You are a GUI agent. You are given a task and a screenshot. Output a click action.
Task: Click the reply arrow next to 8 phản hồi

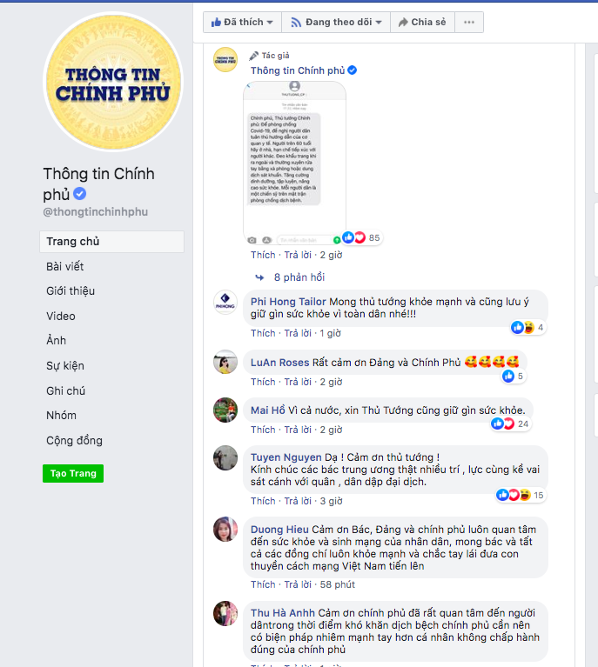tap(259, 277)
